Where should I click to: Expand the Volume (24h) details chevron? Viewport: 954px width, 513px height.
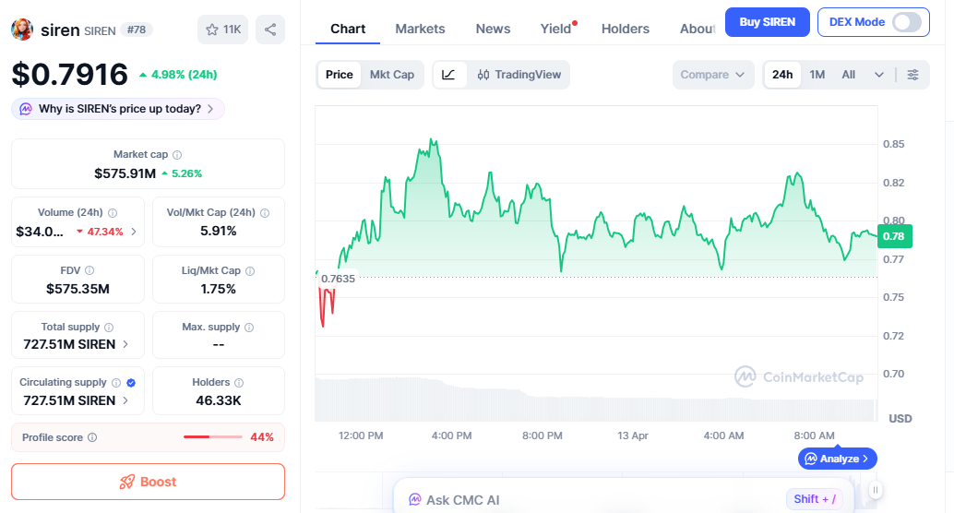(x=134, y=232)
